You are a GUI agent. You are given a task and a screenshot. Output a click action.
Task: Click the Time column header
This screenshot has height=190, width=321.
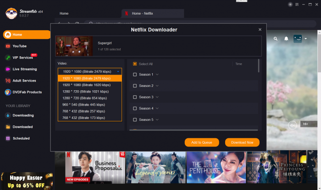coord(239,64)
